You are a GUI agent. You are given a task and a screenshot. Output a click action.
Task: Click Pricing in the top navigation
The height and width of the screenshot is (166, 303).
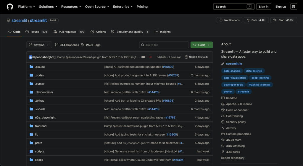pyautogui.click(x=142, y=6)
